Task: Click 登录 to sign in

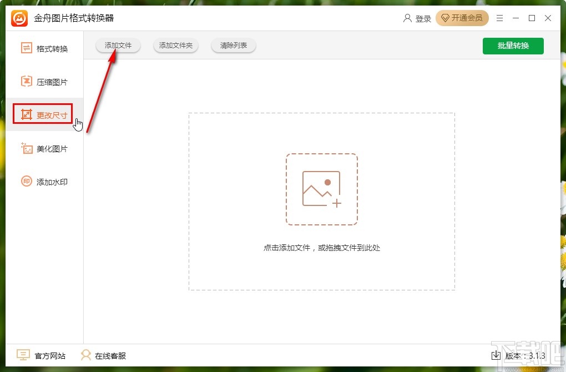Action: click(423, 18)
